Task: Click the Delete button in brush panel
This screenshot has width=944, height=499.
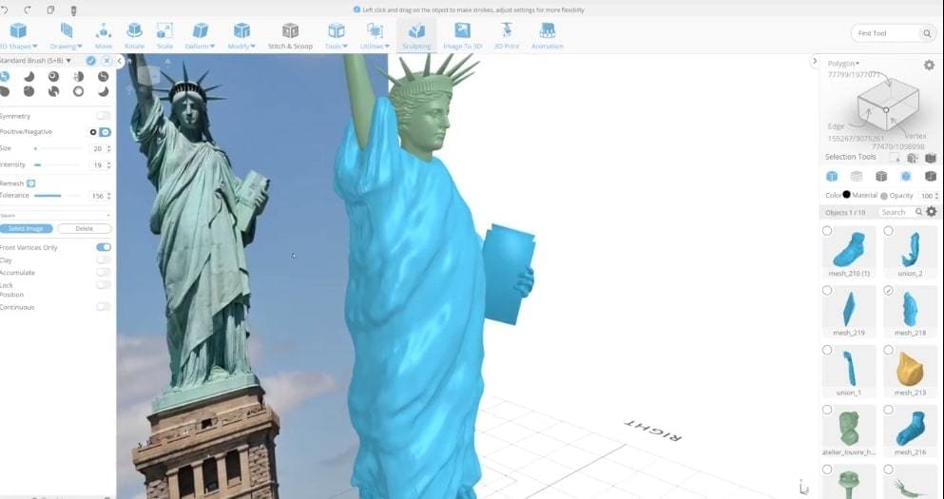Action: point(85,229)
